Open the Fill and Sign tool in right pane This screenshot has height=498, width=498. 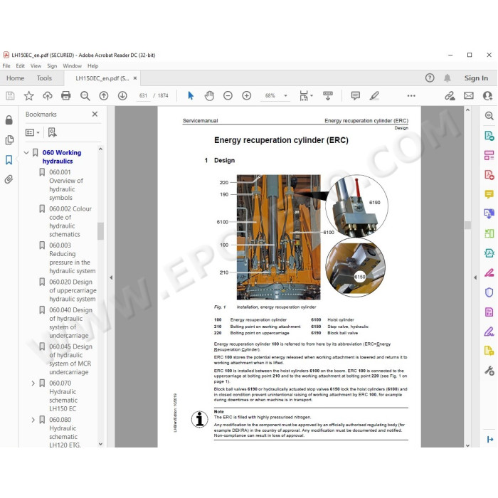pyautogui.click(x=489, y=332)
